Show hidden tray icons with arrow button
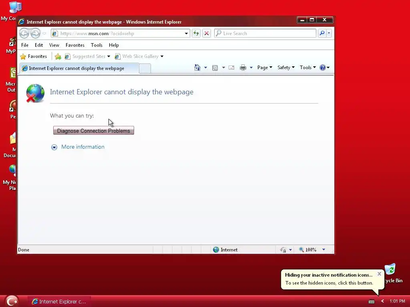The height and width of the screenshot is (307, 410). (382, 301)
